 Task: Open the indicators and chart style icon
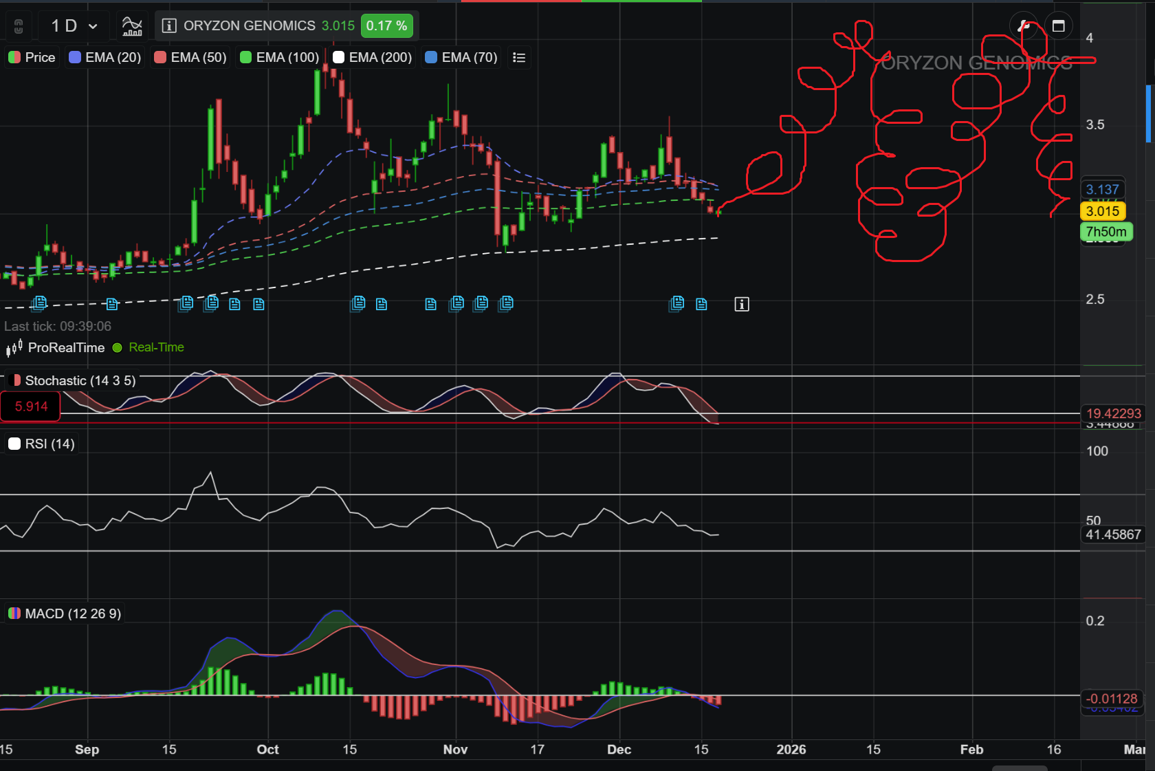coord(132,26)
